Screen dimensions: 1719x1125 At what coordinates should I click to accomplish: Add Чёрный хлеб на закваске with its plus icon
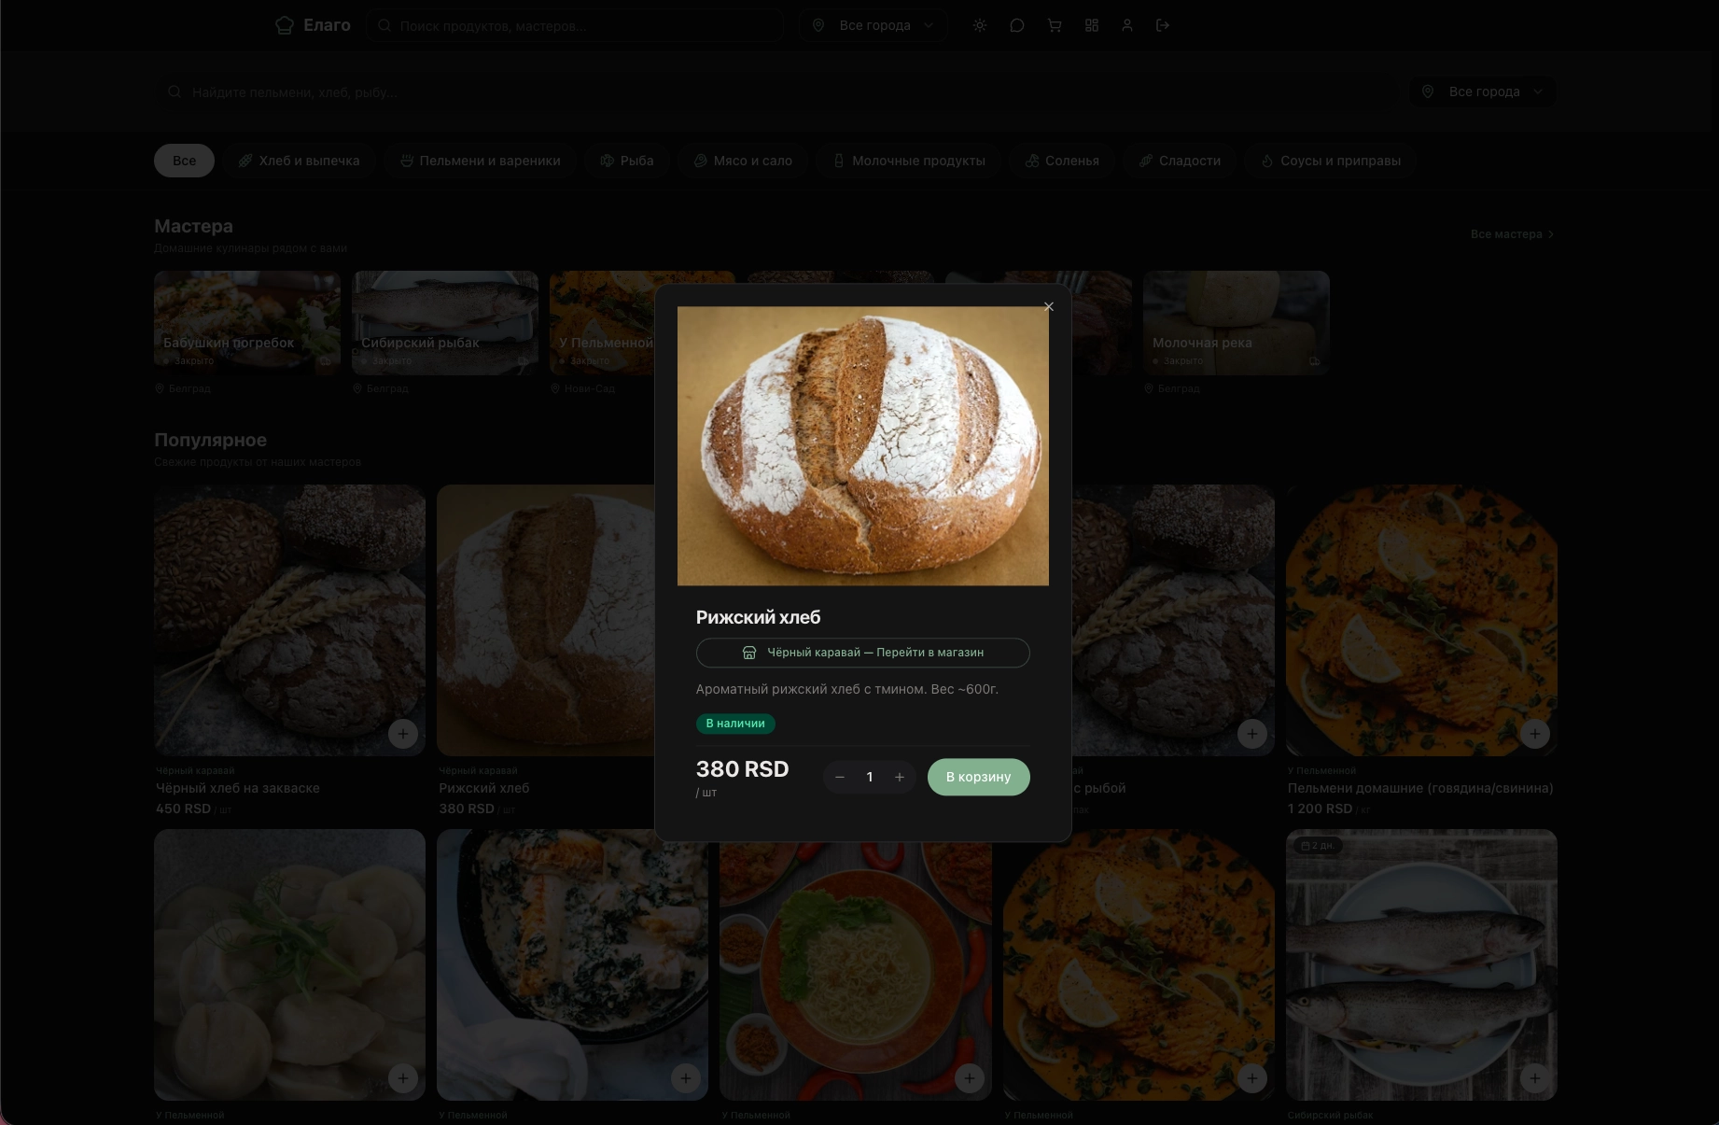click(403, 734)
